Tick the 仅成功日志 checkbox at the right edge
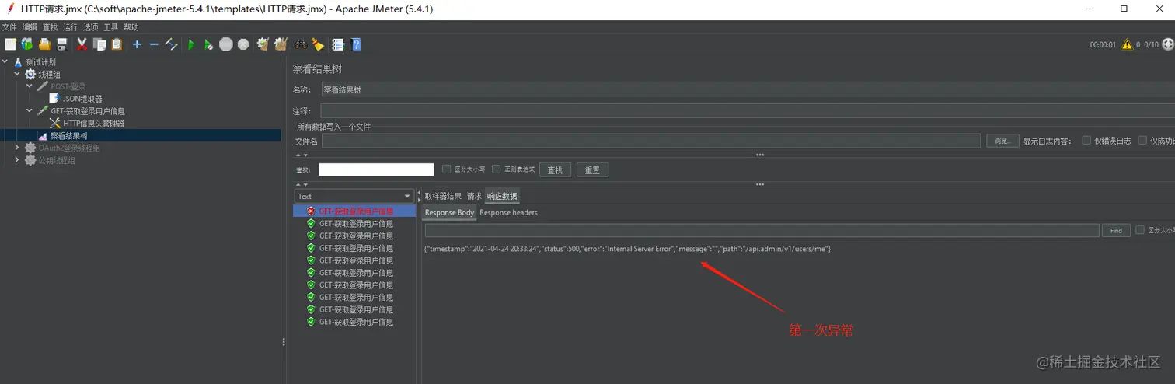 (1142, 141)
